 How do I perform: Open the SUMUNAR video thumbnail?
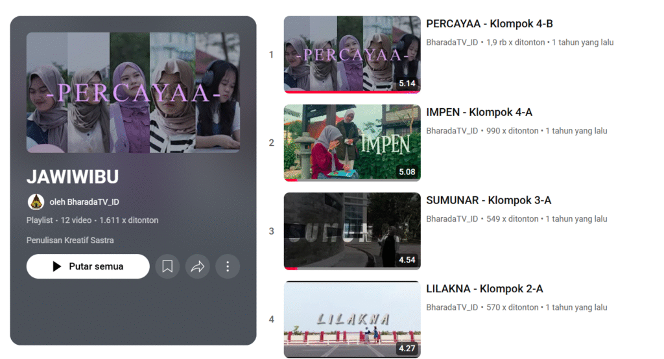tap(351, 230)
